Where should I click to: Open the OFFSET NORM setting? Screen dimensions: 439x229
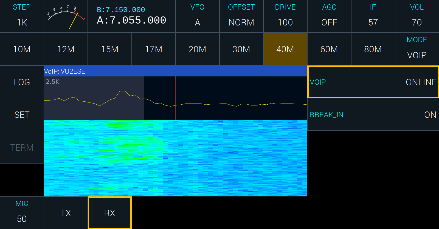click(x=241, y=16)
